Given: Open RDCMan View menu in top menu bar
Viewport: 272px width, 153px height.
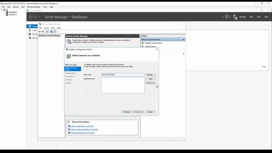Looking at the screenshot, I should click(x=23, y=7).
